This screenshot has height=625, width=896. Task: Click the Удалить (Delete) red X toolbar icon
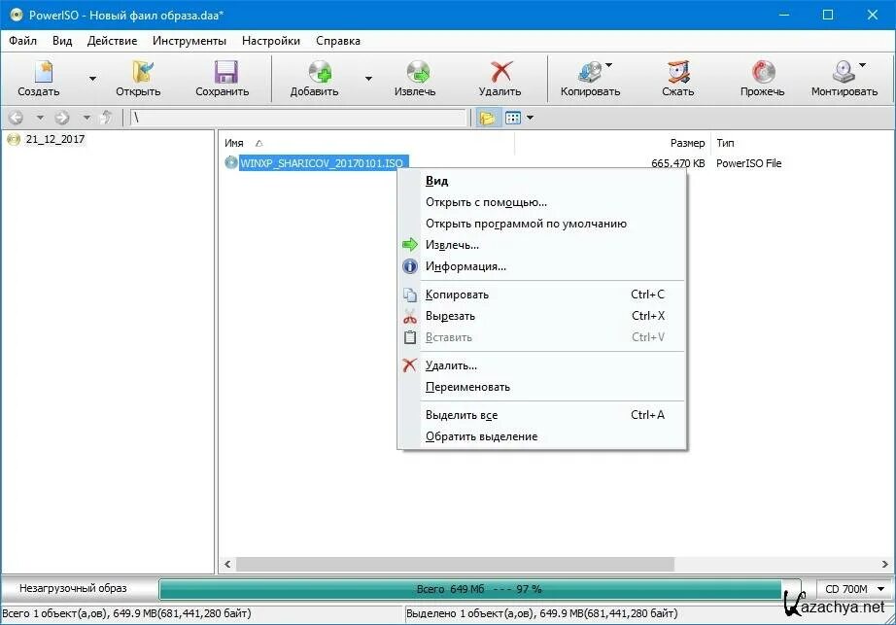501,73
